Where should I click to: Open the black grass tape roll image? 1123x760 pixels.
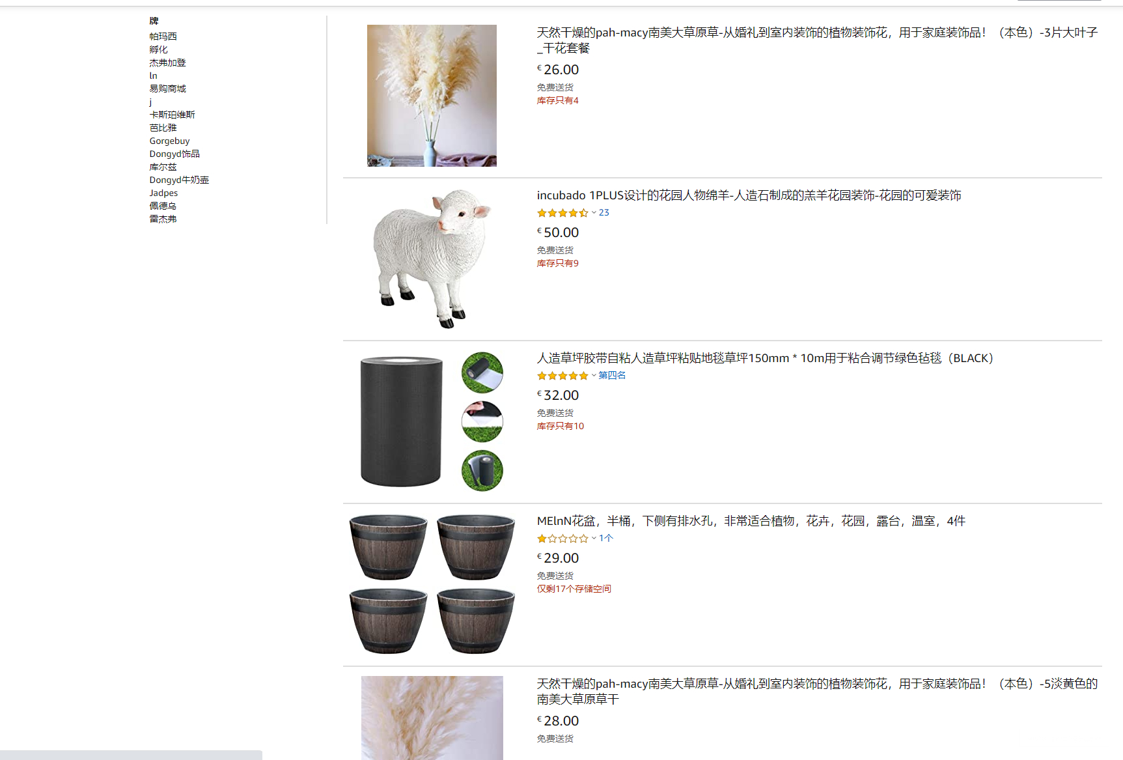point(432,421)
